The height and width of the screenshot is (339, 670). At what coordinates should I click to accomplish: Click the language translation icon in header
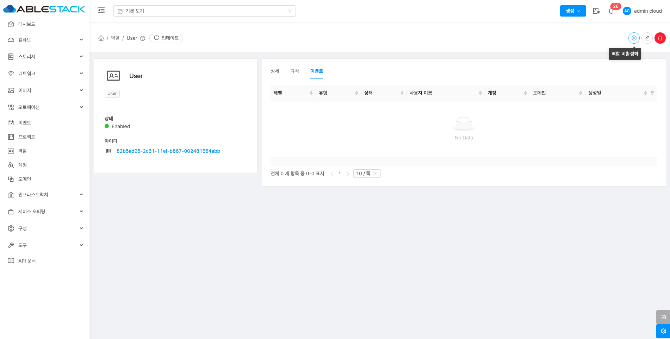[x=596, y=11]
